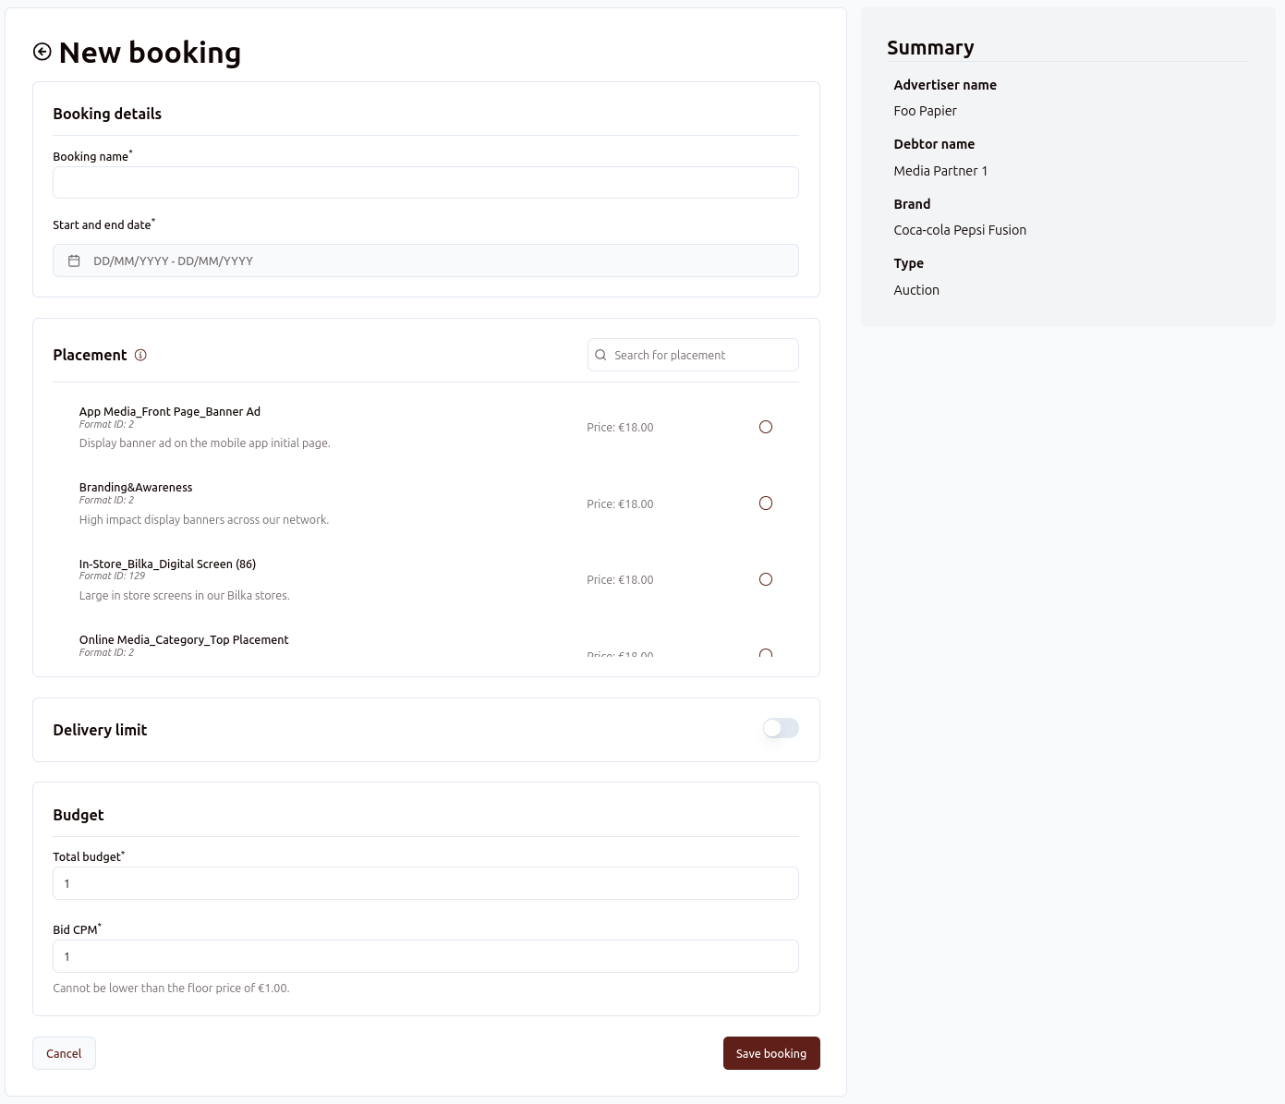Screen dimensions: 1285x1104
Task: Click the calendar icon in the date field
Action: pos(74,261)
